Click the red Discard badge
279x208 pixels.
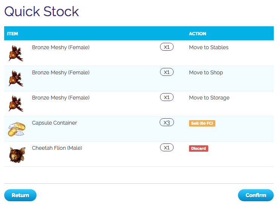pyautogui.click(x=198, y=148)
